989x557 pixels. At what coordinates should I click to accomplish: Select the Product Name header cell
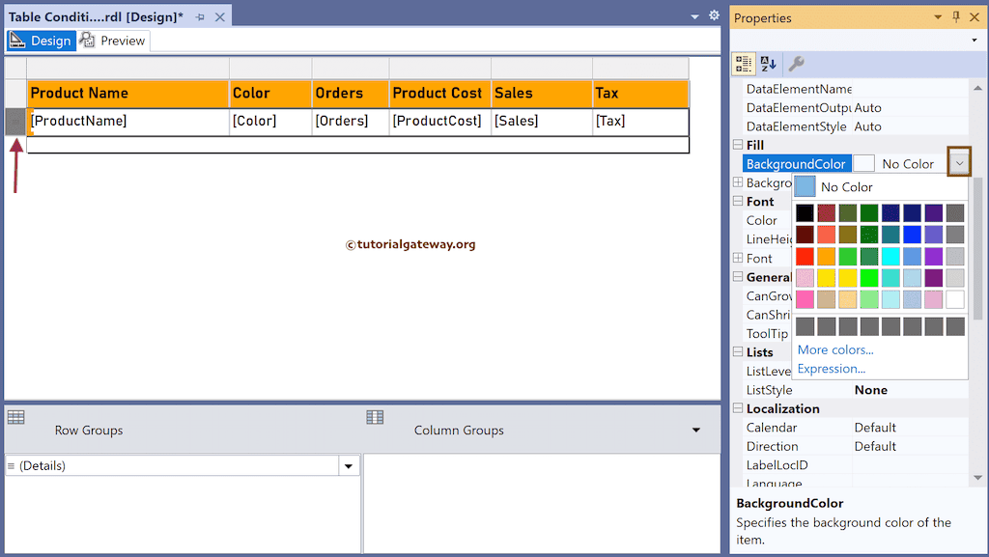128,94
